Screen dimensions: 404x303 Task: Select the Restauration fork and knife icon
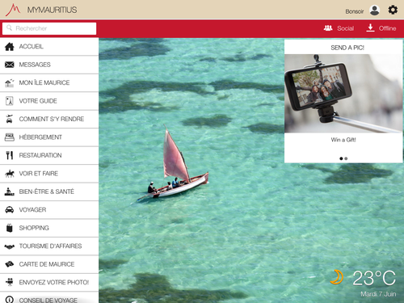pos(10,155)
